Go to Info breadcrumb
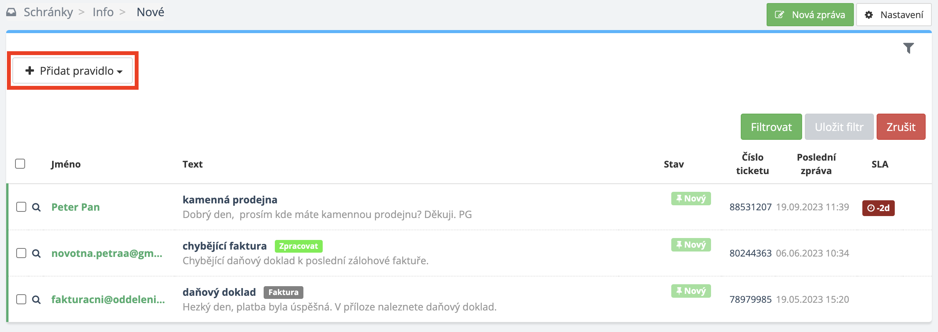Screen dimensions: 938x332 [103, 12]
